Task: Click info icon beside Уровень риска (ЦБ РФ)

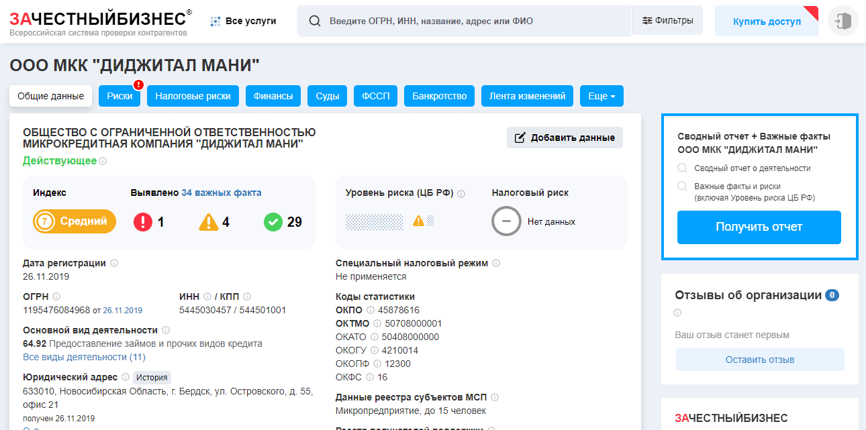Action: tap(461, 193)
